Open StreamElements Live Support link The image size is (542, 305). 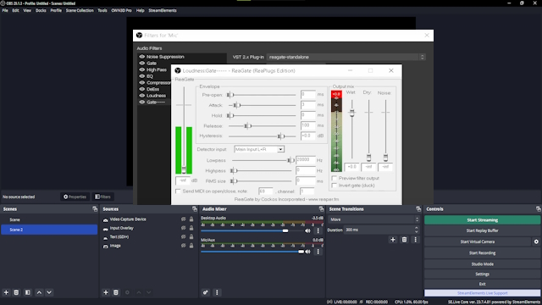pos(482,293)
